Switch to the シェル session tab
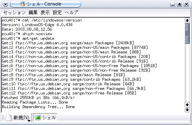Viewport: 192px width, 125px height. (45, 118)
